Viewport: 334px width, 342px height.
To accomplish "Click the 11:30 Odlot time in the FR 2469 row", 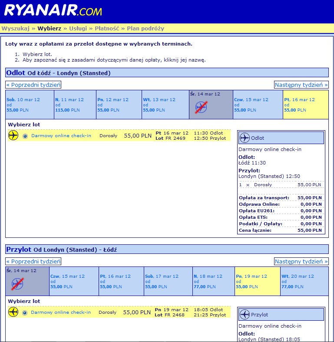I will click(x=208, y=133).
